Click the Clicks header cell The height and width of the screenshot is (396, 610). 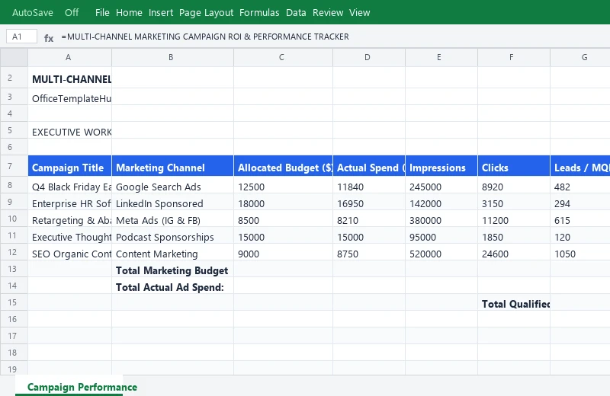(x=514, y=166)
